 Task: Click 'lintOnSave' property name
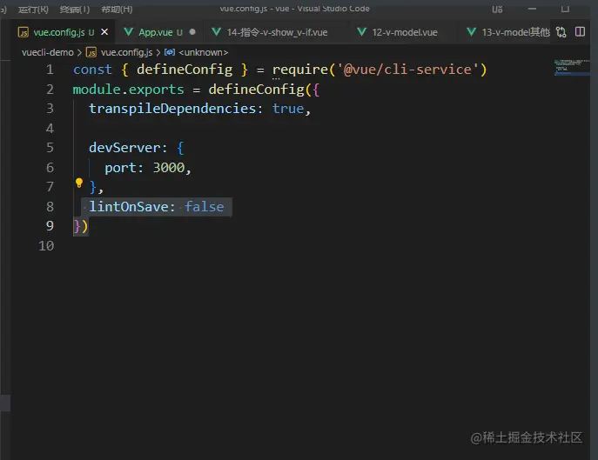tap(129, 207)
